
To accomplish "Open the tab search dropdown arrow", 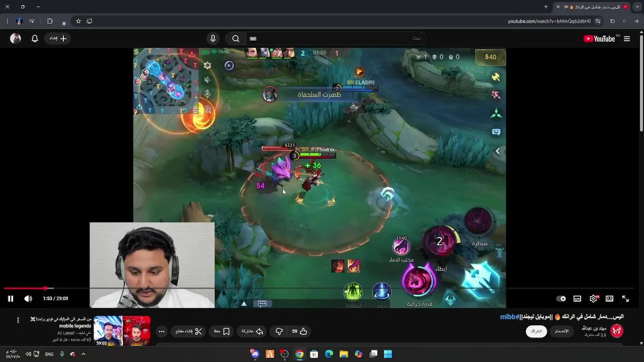I will [637, 7].
